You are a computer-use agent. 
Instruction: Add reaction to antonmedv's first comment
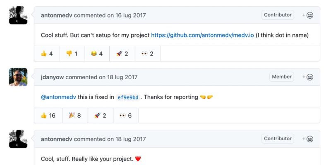(308, 15)
